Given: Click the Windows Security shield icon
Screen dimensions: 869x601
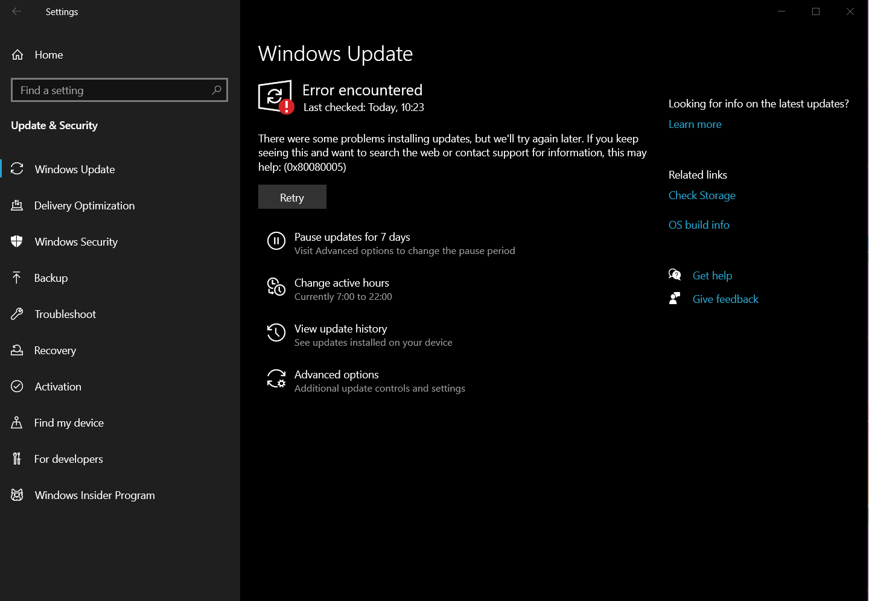Looking at the screenshot, I should pyautogui.click(x=17, y=241).
